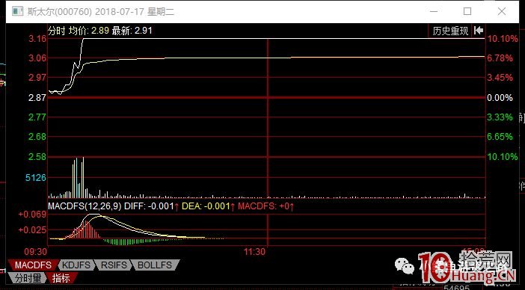Maximize the 斯太尔 chart window
Screen dimensions: 525x290
[x=467, y=11]
